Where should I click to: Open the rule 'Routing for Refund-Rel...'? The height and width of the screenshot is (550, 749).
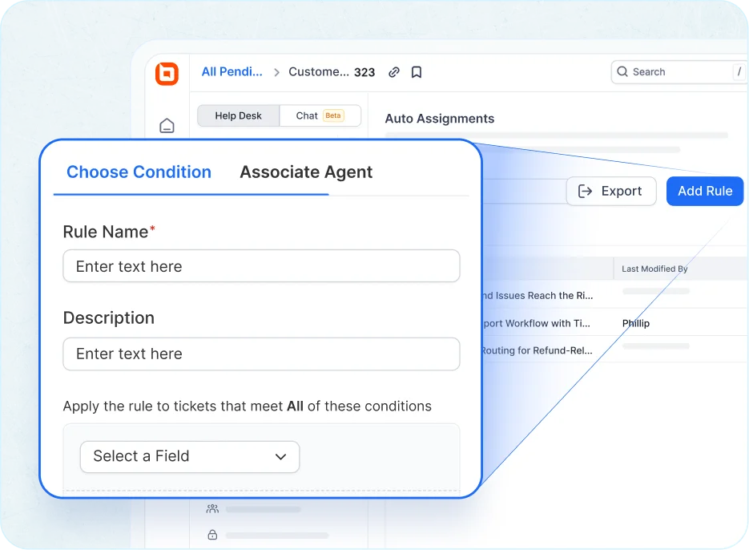pos(537,350)
